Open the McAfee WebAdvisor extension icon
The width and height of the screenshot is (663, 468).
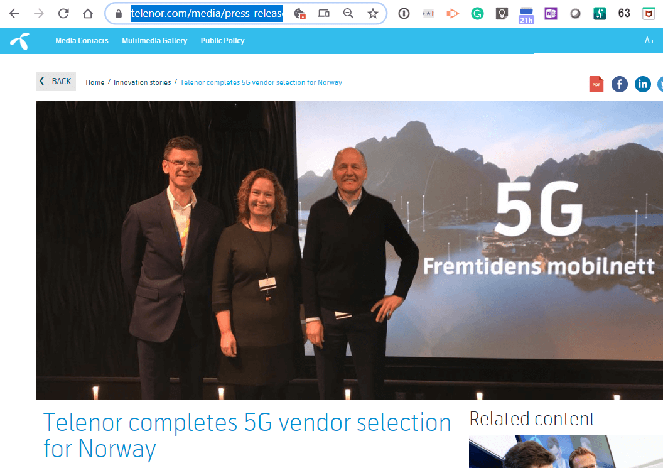[649, 13]
